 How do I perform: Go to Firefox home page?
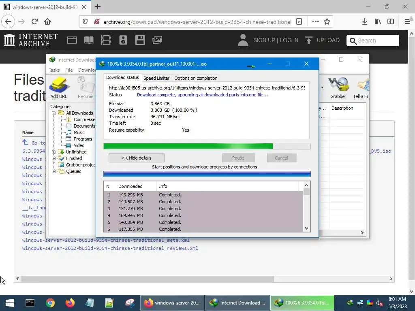point(47,21)
